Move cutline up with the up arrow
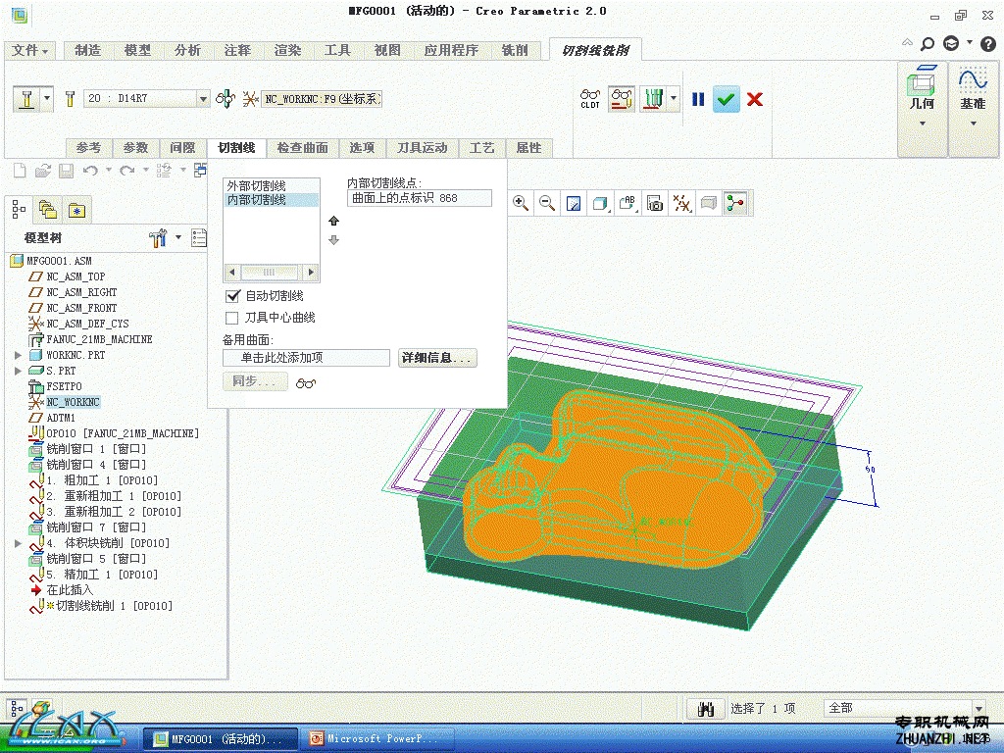The width and height of the screenshot is (1004, 753). pyautogui.click(x=333, y=221)
